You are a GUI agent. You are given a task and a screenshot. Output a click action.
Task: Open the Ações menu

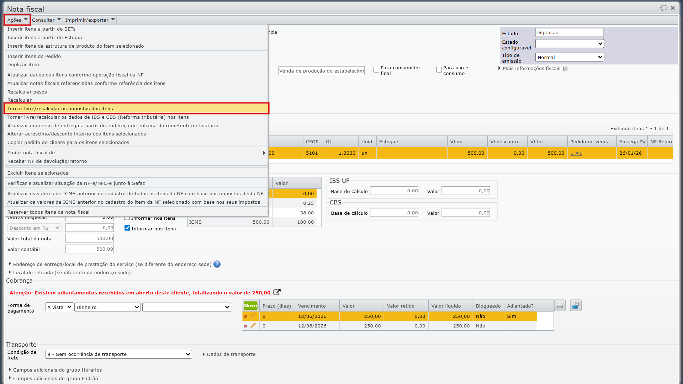click(x=17, y=20)
